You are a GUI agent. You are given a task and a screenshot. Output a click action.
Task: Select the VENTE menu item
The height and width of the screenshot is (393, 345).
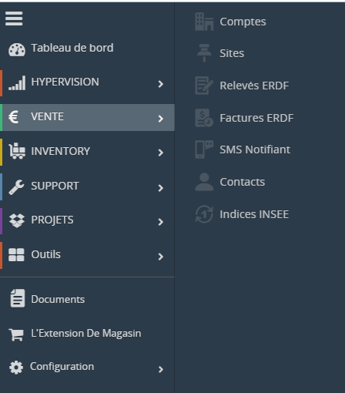click(87, 117)
